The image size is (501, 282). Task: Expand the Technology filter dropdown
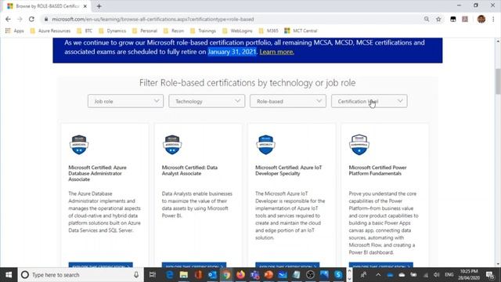(207, 101)
